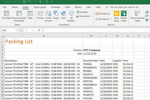
Task: Click the New document icon in title bar
Action: [47, 2]
